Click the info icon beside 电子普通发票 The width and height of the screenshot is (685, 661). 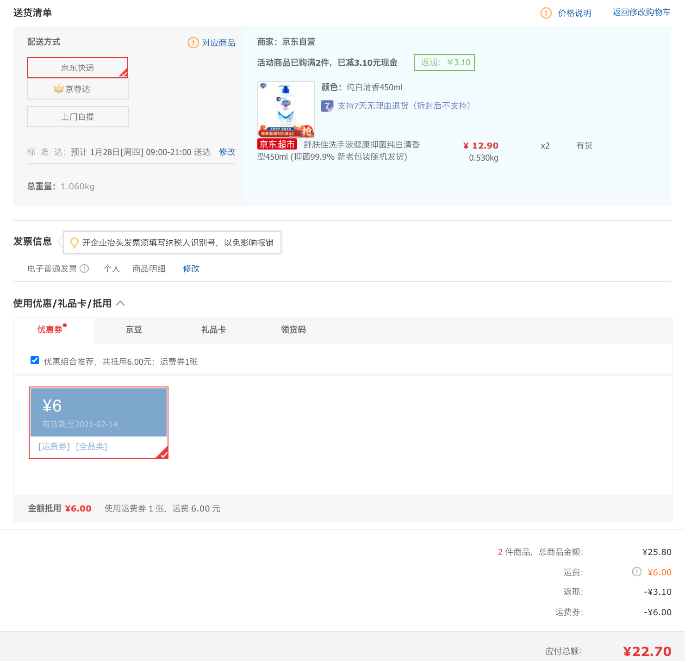(x=84, y=268)
